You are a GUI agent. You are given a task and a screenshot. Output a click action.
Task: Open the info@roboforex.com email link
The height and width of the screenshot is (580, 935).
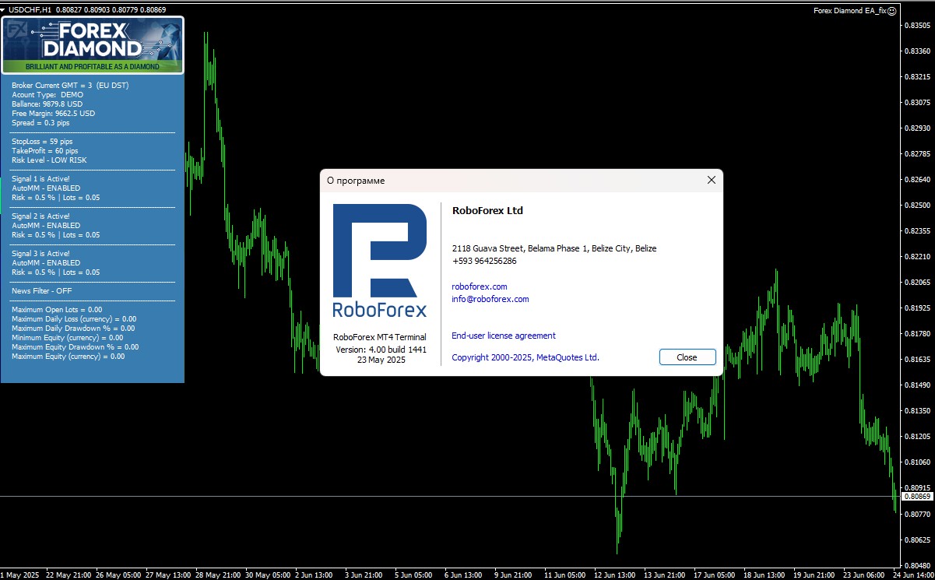click(490, 299)
